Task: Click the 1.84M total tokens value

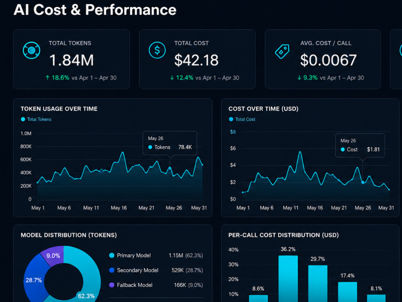Action: click(x=71, y=60)
